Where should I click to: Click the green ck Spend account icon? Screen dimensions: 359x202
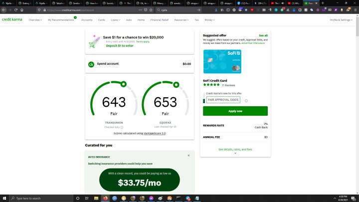point(91,64)
